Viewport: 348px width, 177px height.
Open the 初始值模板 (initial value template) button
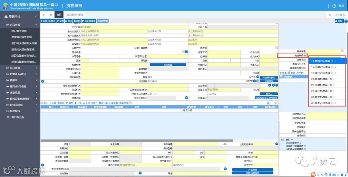(x=89, y=21)
